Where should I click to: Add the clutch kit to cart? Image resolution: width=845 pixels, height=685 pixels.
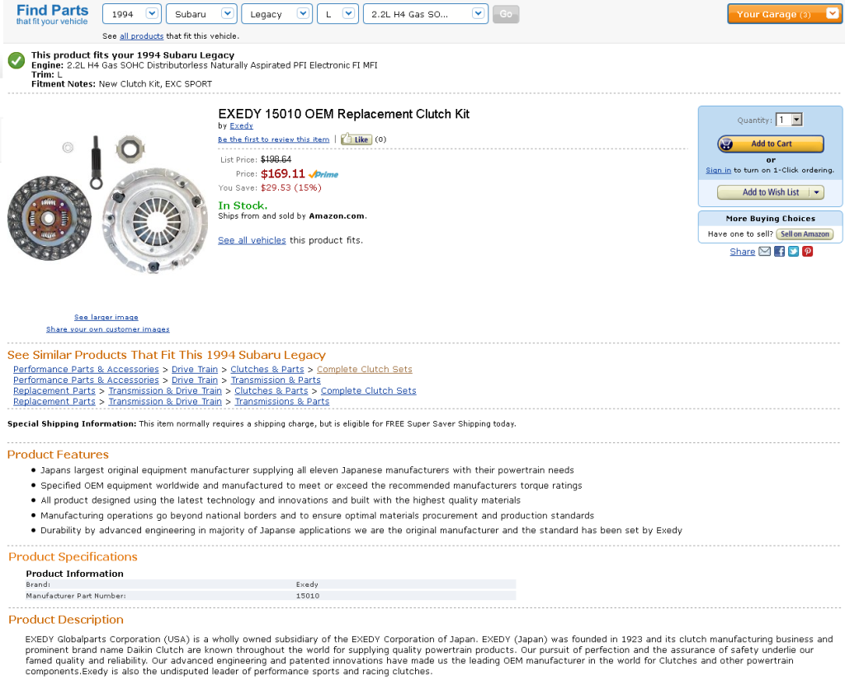point(771,144)
